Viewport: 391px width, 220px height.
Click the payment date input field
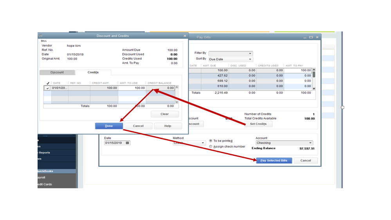point(115,143)
